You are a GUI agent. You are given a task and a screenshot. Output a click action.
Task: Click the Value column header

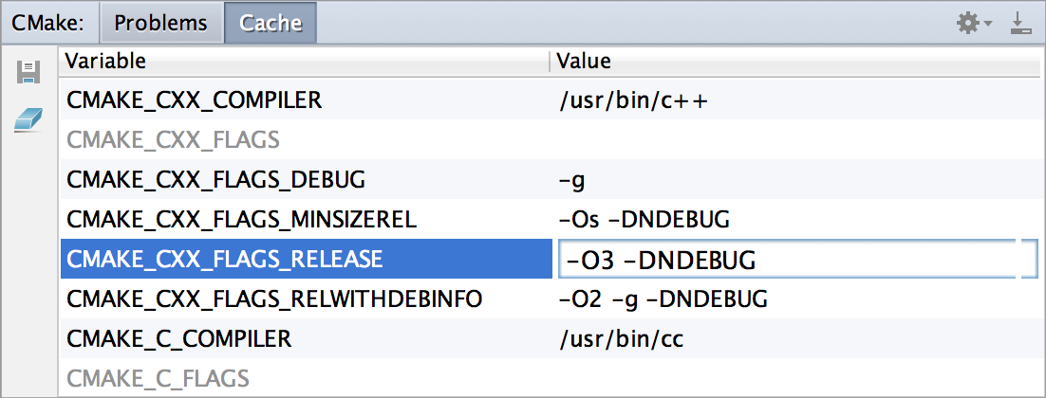pos(584,62)
